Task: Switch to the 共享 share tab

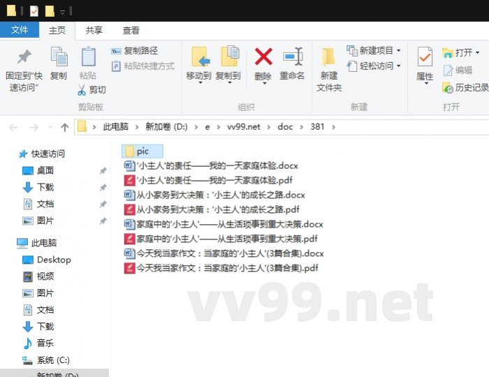Action: [x=94, y=30]
